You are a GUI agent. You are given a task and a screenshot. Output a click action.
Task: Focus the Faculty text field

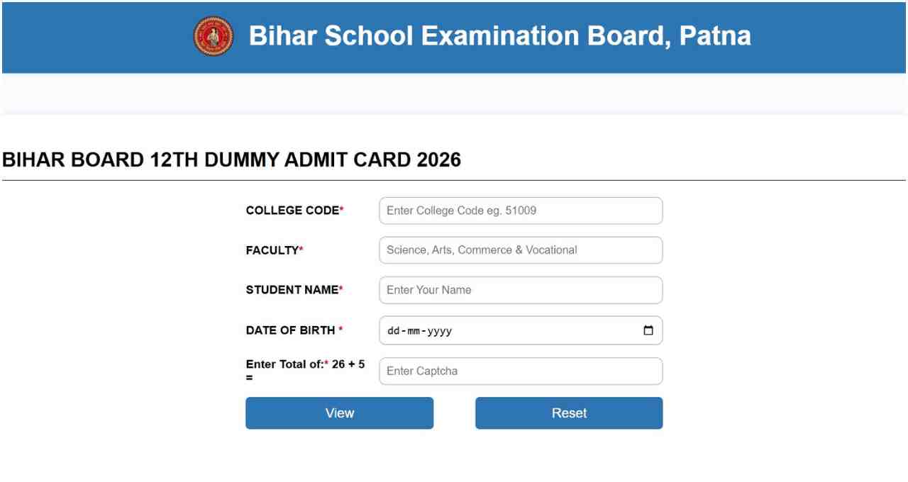coord(521,250)
